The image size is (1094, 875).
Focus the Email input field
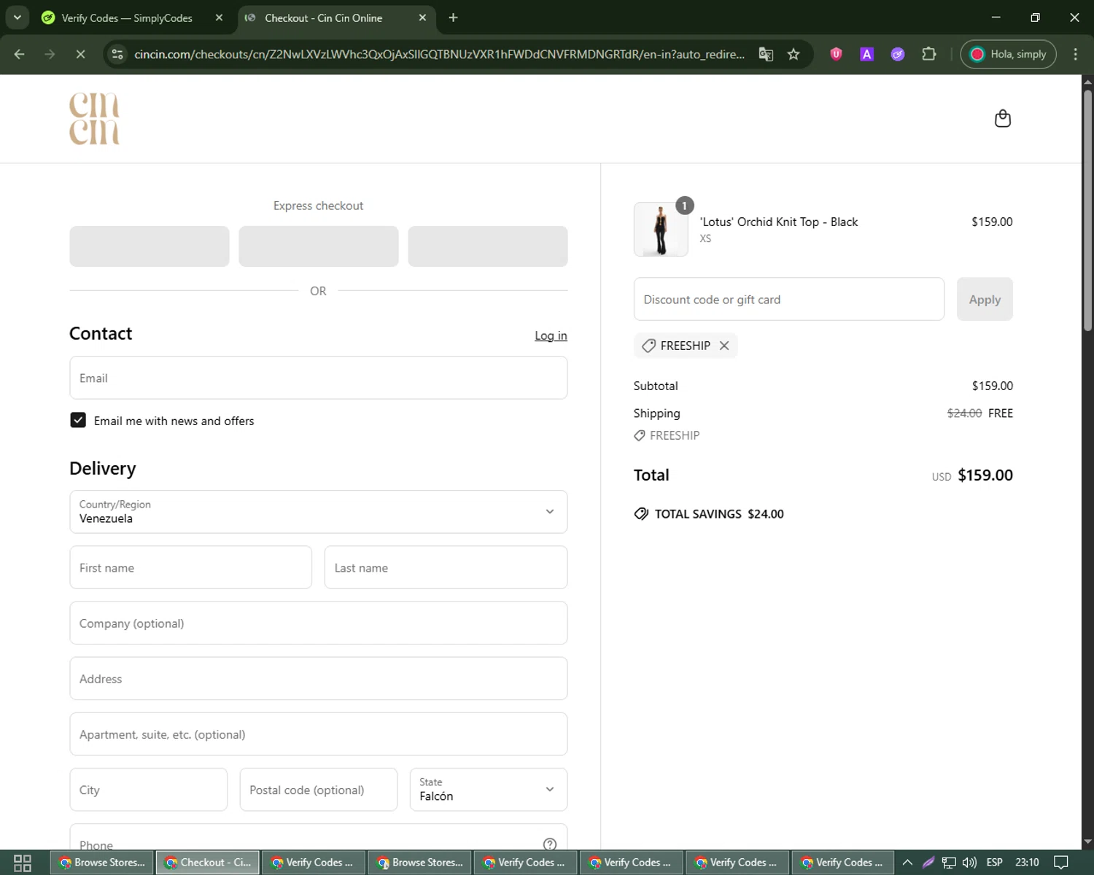(318, 378)
